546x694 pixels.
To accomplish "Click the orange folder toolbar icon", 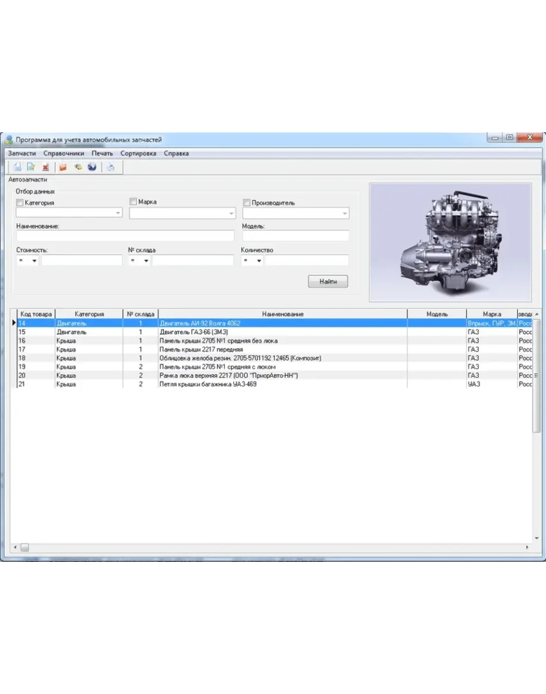I will (x=63, y=168).
